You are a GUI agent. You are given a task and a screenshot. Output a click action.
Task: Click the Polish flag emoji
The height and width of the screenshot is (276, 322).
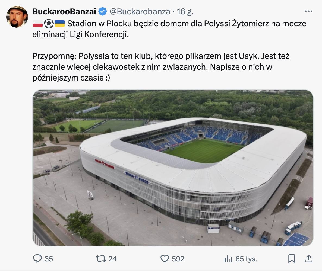38,24
